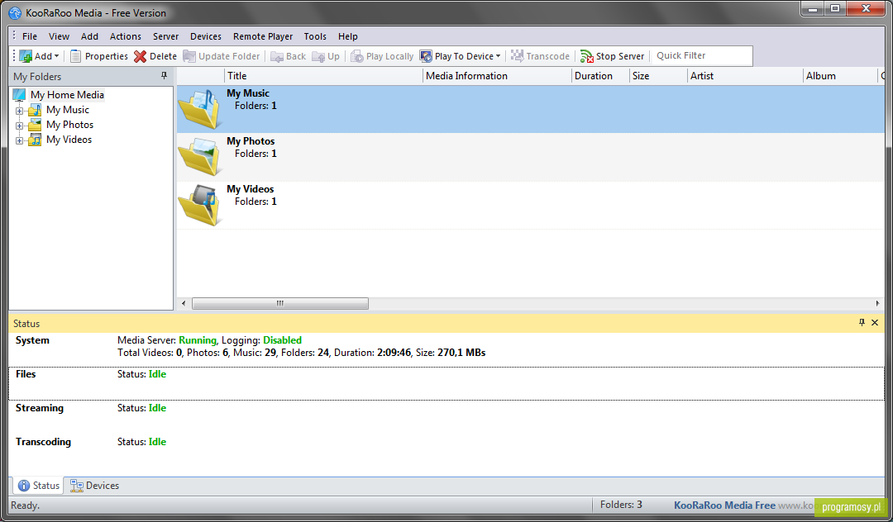
Task: Open the Add menu
Action: tap(89, 36)
